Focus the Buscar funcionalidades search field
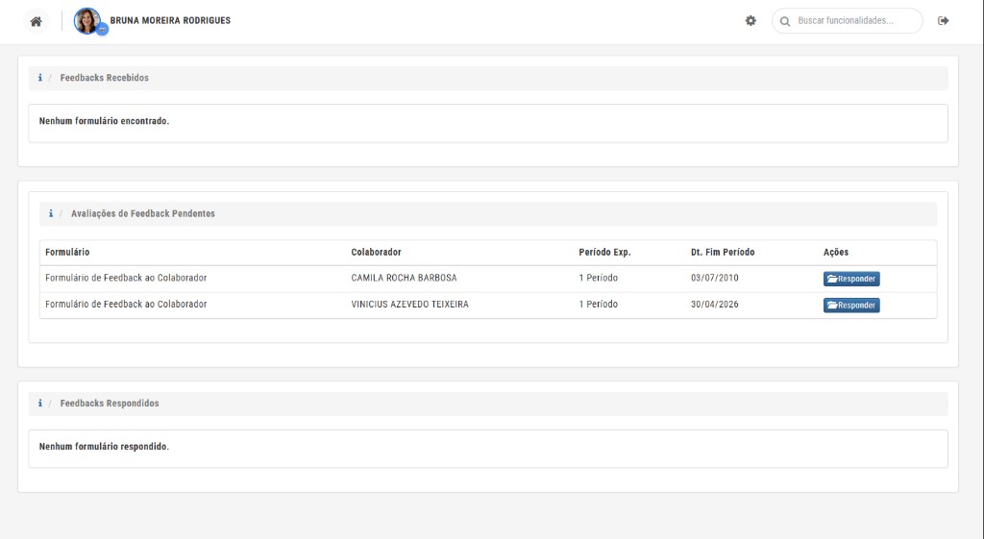 [x=848, y=21]
